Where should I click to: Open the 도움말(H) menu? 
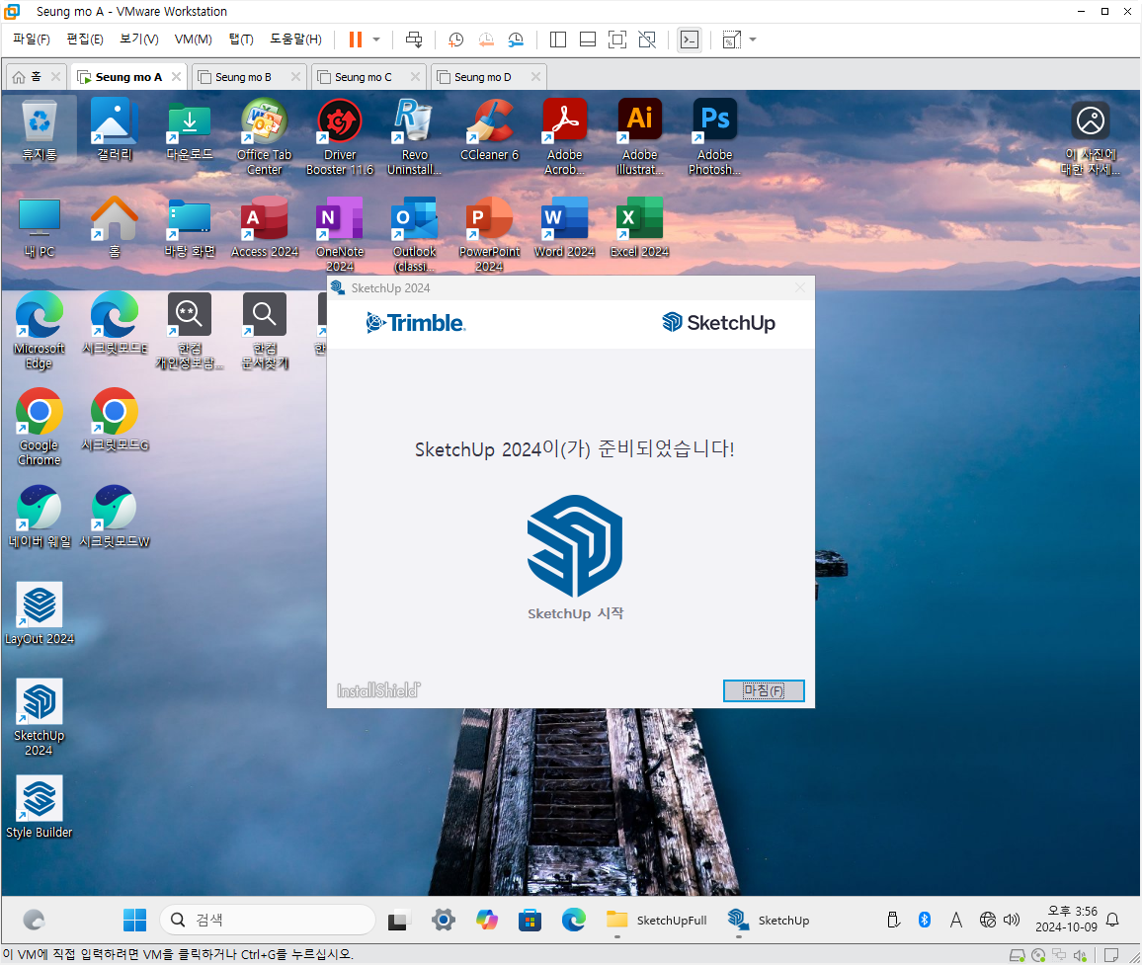pyautogui.click(x=295, y=40)
